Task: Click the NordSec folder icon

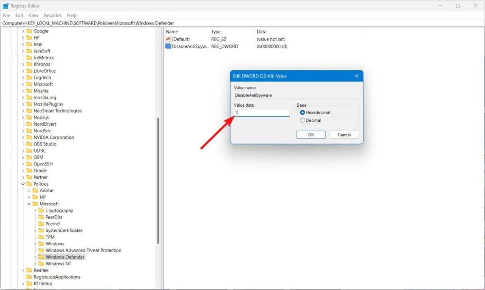Action: pyautogui.click(x=29, y=130)
